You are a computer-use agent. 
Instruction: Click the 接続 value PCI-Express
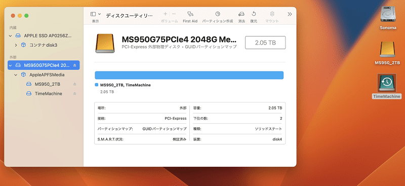click(x=176, y=119)
